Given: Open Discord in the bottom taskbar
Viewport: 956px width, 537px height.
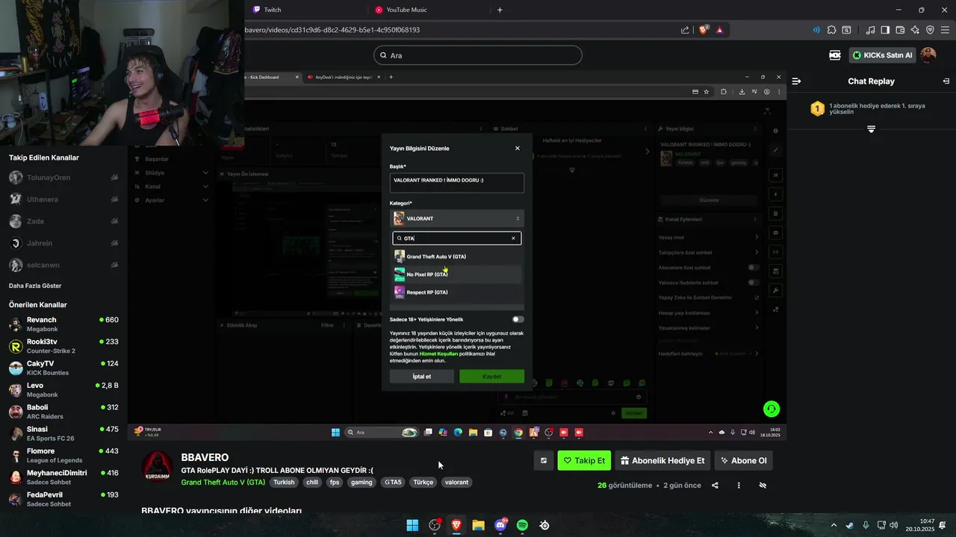Looking at the screenshot, I should tap(500, 525).
